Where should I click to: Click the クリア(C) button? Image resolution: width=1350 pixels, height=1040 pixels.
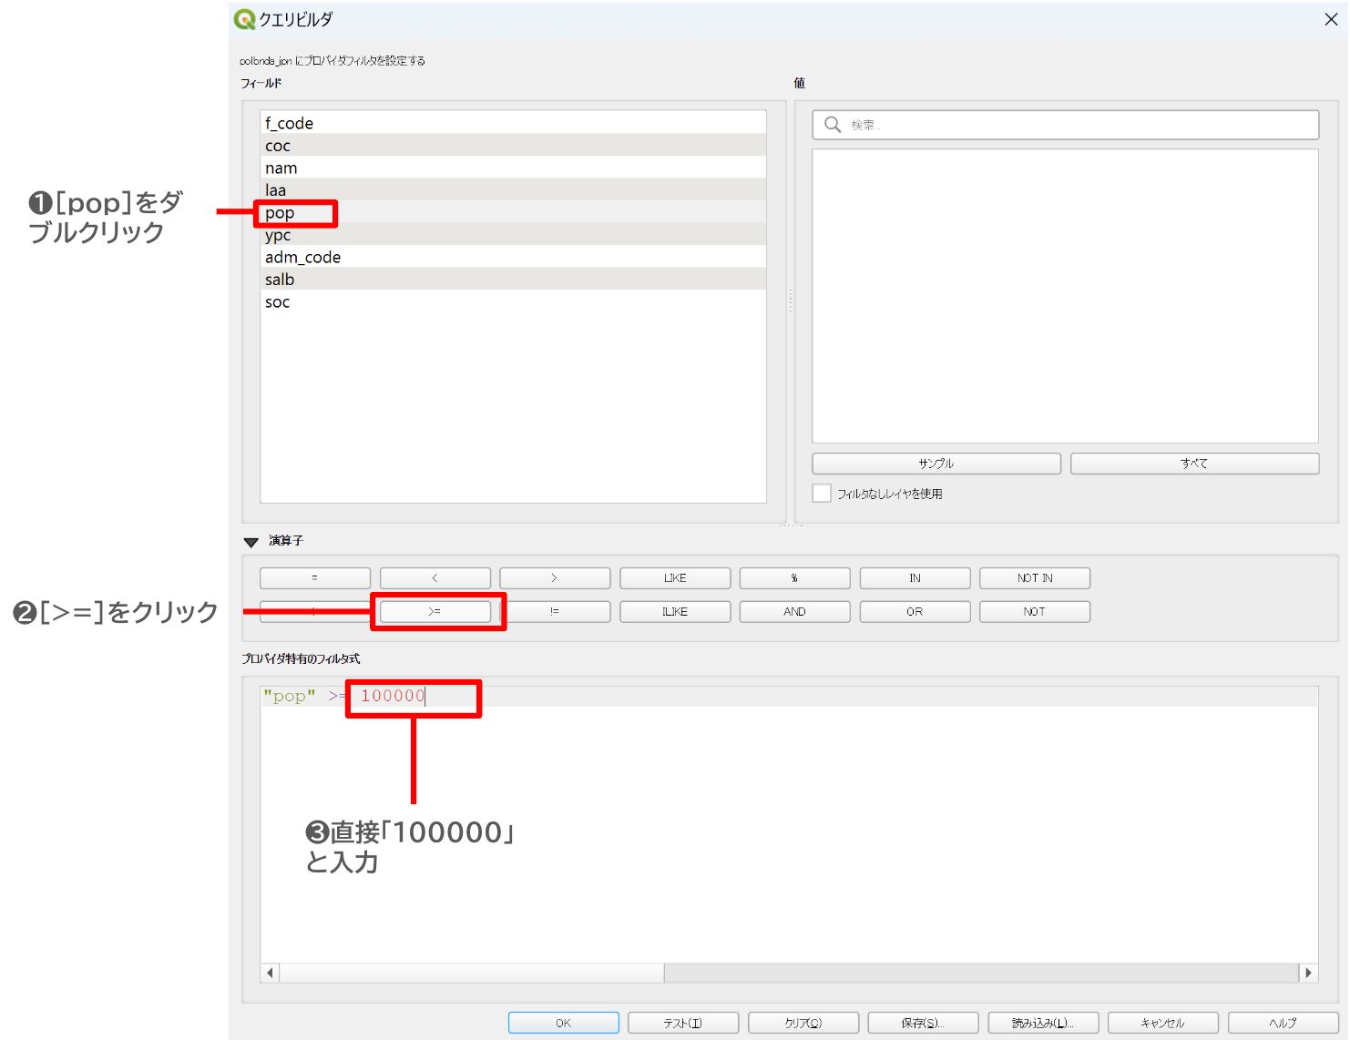click(803, 1023)
